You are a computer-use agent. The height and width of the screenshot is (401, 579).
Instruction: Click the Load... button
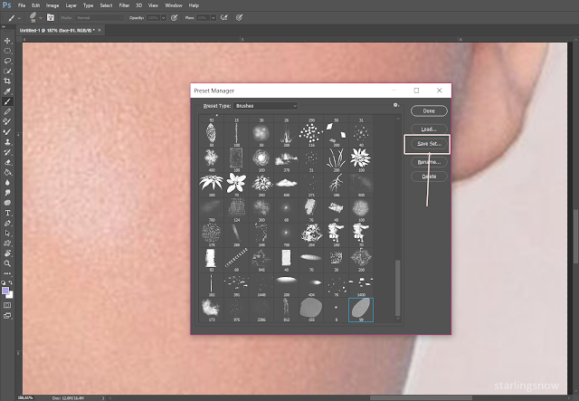coord(429,129)
